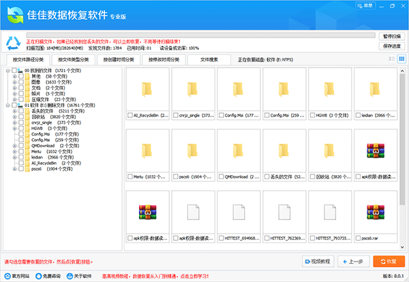Expand the 丢失的文件 (5211) tree node
Viewport: 409px width, 282px height.
point(15,111)
